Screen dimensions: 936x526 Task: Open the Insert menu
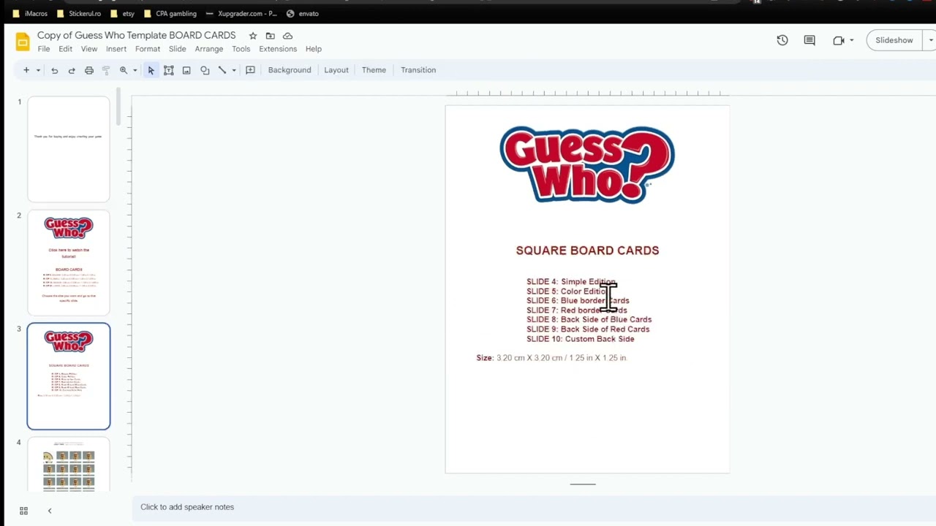[x=116, y=49]
